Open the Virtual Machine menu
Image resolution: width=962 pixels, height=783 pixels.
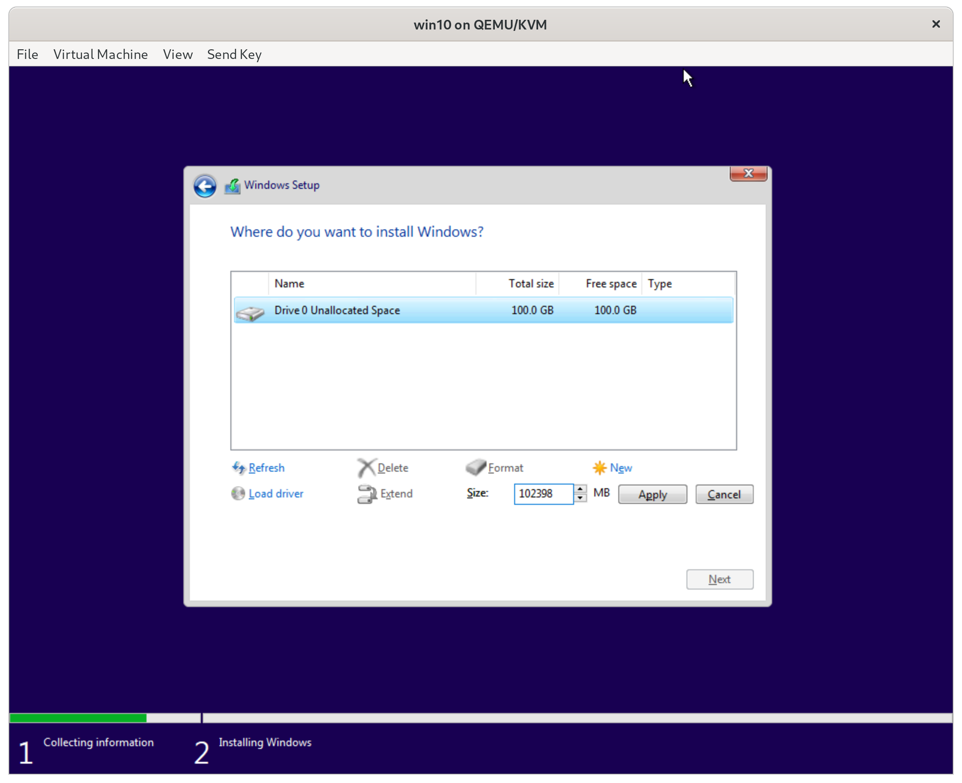click(100, 54)
